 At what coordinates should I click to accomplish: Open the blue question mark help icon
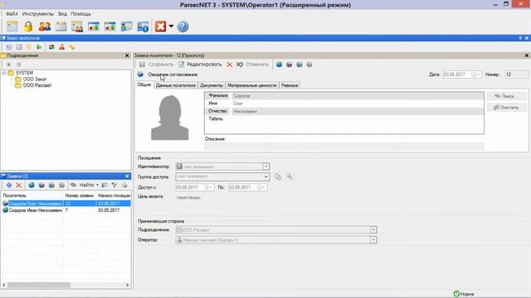coord(183,26)
